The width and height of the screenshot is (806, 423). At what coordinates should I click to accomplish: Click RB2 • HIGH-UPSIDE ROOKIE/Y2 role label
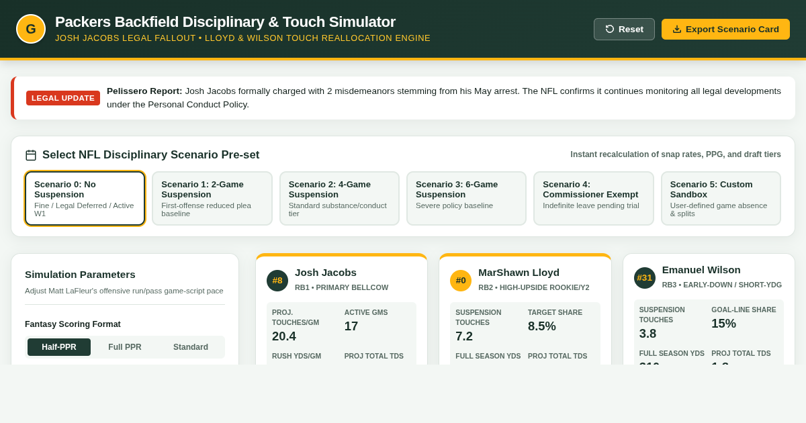(534, 287)
